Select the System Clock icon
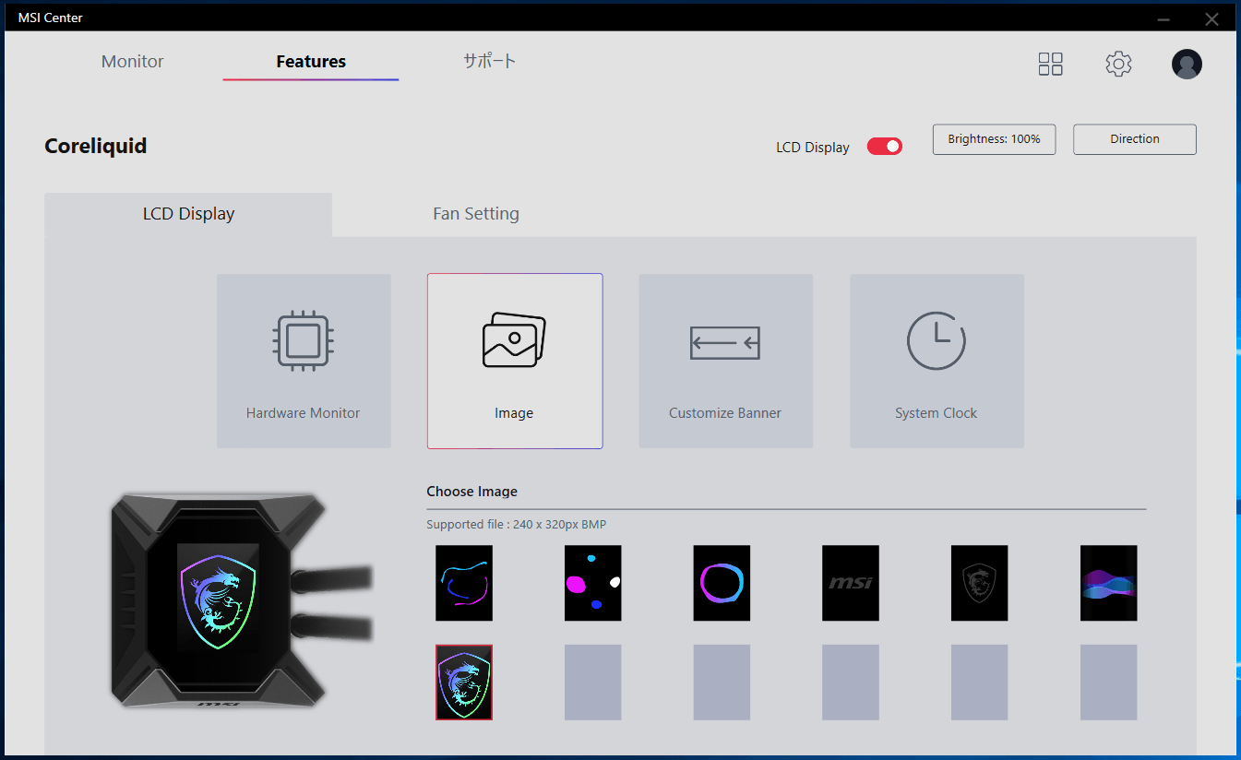This screenshot has width=1241, height=760. tap(937, 340)
